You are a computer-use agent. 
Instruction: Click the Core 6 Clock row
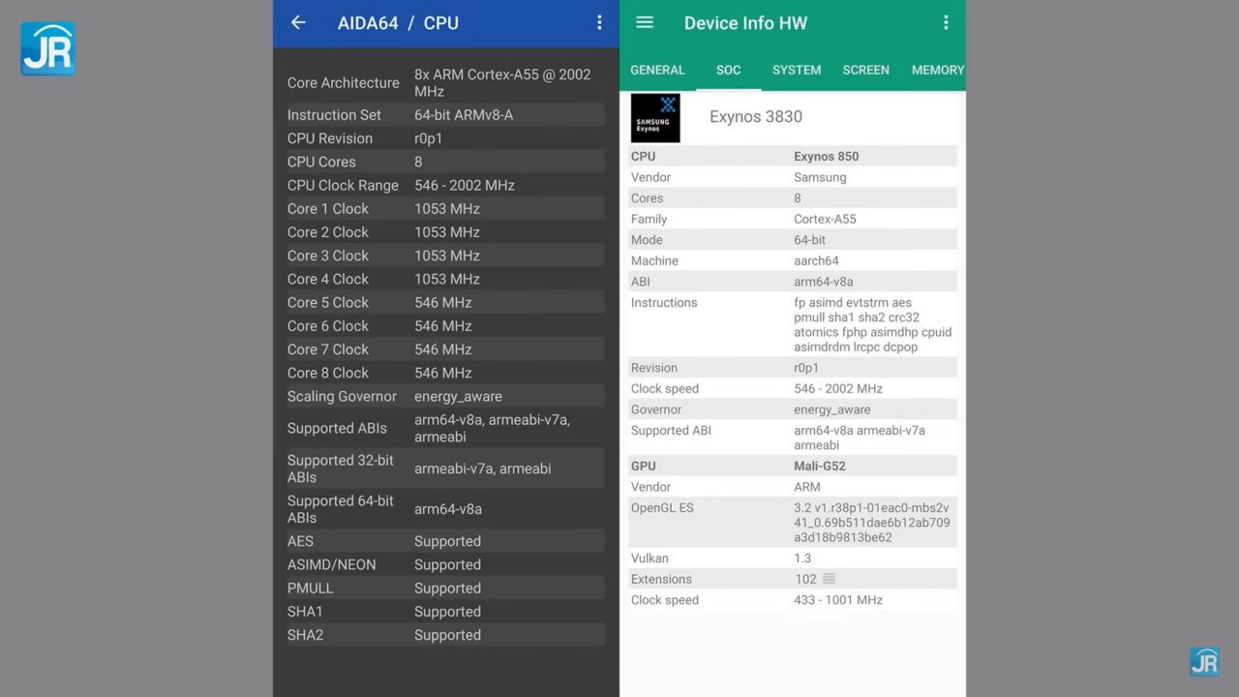tap(445, 326)
